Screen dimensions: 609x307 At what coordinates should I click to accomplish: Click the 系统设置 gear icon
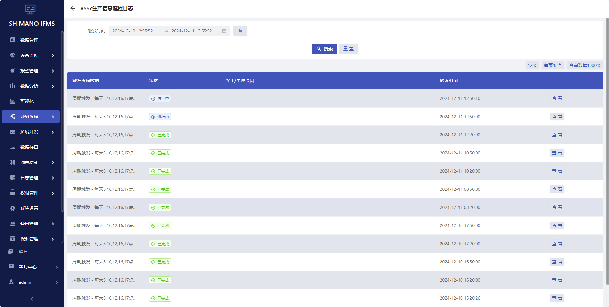coord(13,208)
